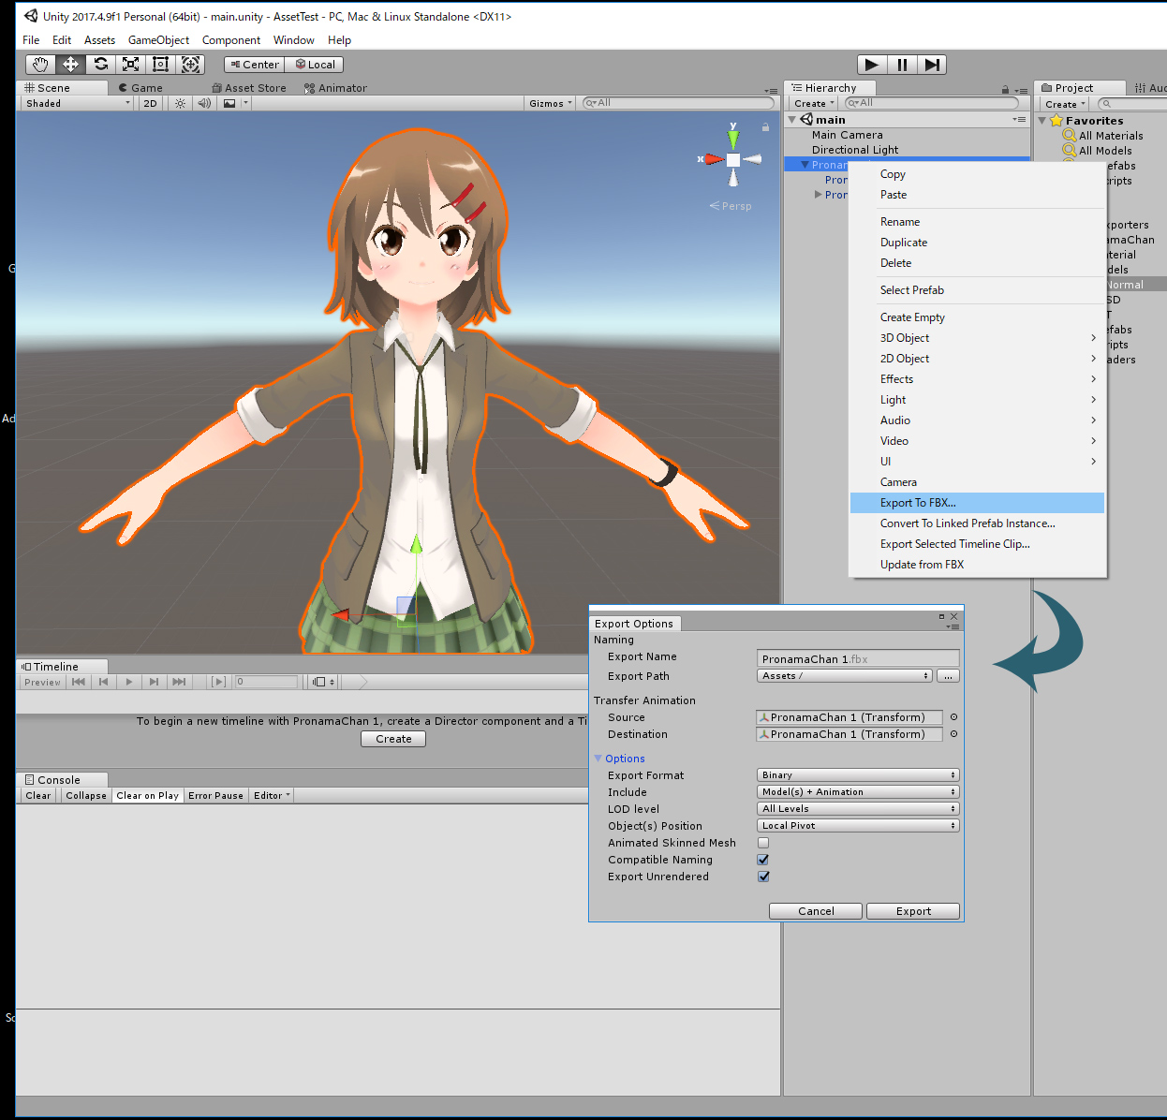
Task: Open the GameObject menu
Action: tap(158, 40)
